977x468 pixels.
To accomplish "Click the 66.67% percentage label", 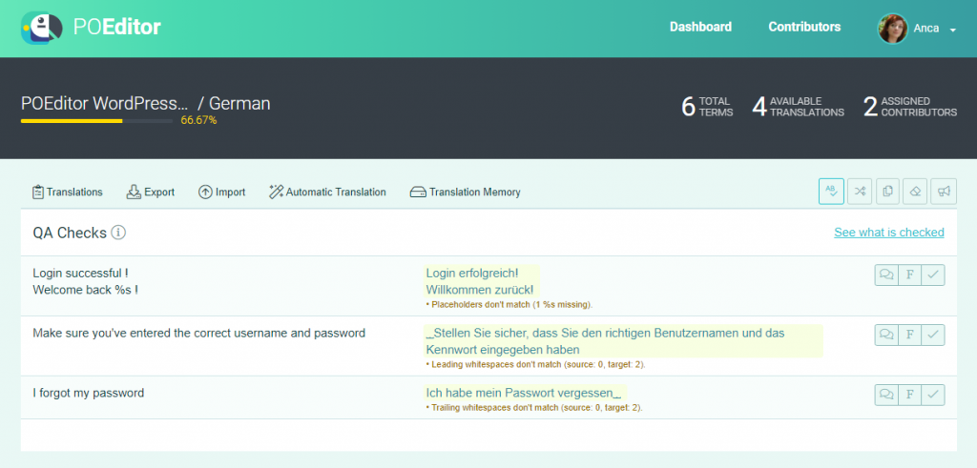I will [198, 120].
